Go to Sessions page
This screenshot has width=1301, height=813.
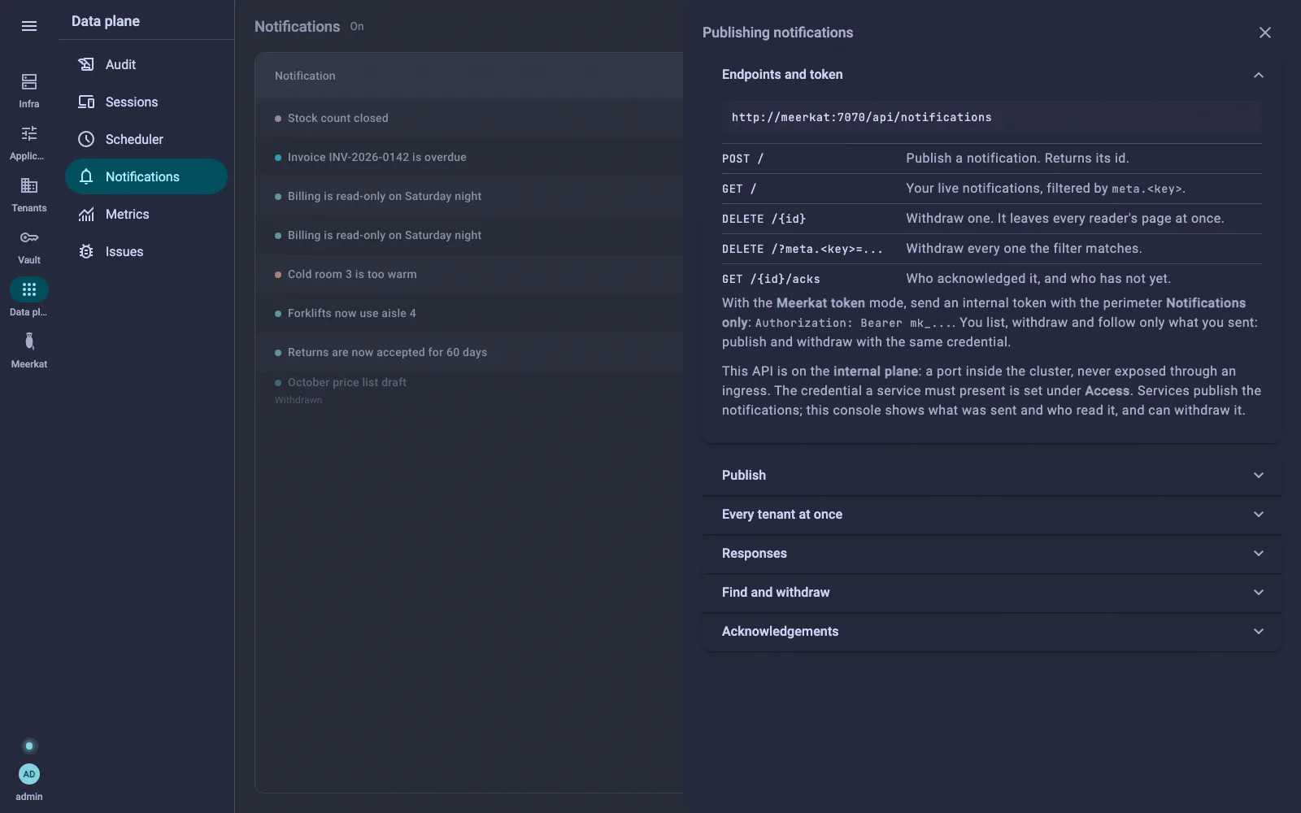[x=146, y=102]
